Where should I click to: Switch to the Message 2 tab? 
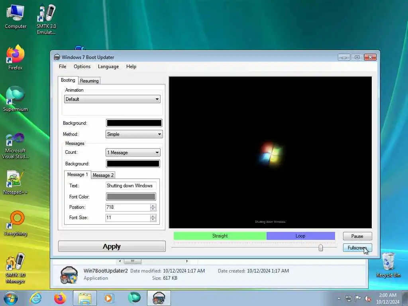click(x=103, y=175)
